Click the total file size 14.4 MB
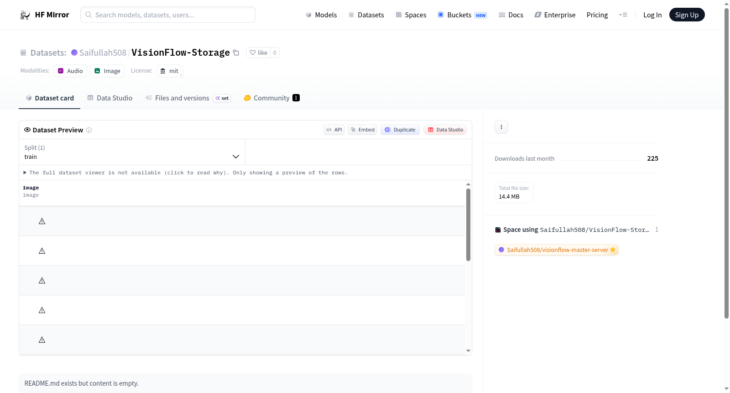This screenshot has height=393, width=730. (x=509, y=196)
